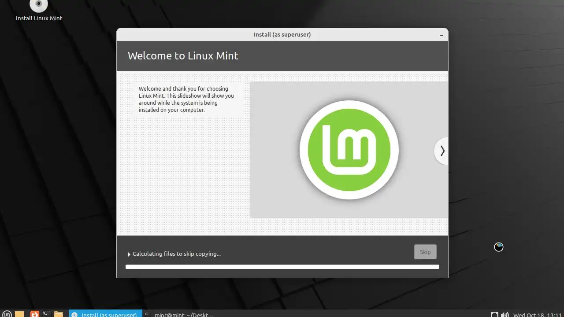Launch Terminal from the panel launcher
Screen dimensions: 564x317
coord(46,314)
